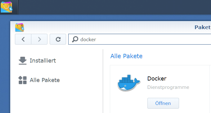The width and height of the screenshot is (211, 113).
Task: Click the Alle Pakete heading
Action: click(126, 56)
